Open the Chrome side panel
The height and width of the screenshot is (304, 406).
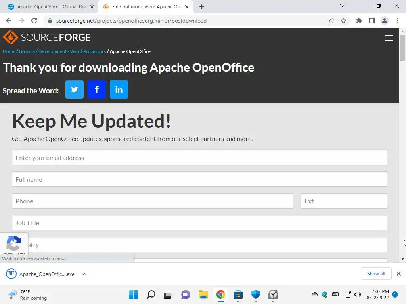372,21
